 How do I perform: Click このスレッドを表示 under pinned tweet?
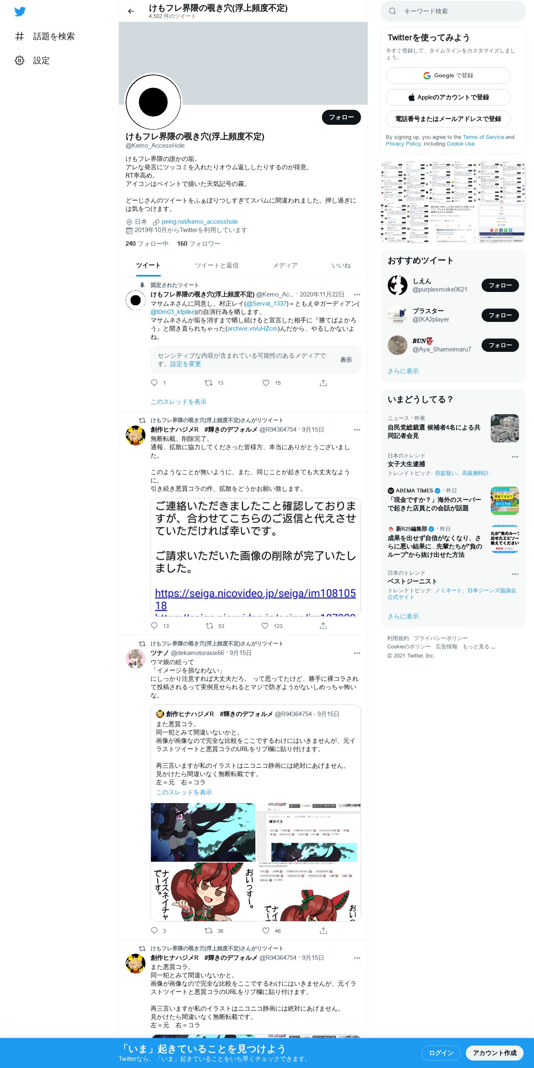(x=178, y=402)
